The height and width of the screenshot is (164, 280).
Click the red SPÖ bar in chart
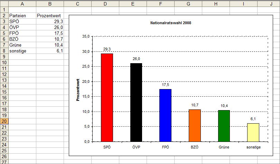107,97
